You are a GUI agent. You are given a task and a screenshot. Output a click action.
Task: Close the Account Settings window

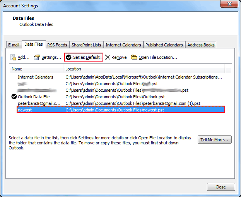[229, 4]
